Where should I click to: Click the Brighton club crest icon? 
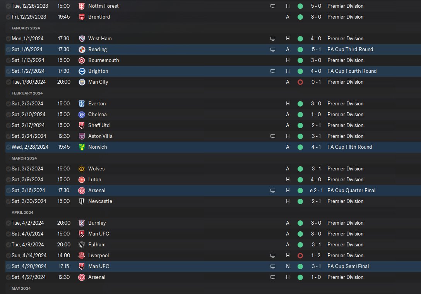point(82,71)
